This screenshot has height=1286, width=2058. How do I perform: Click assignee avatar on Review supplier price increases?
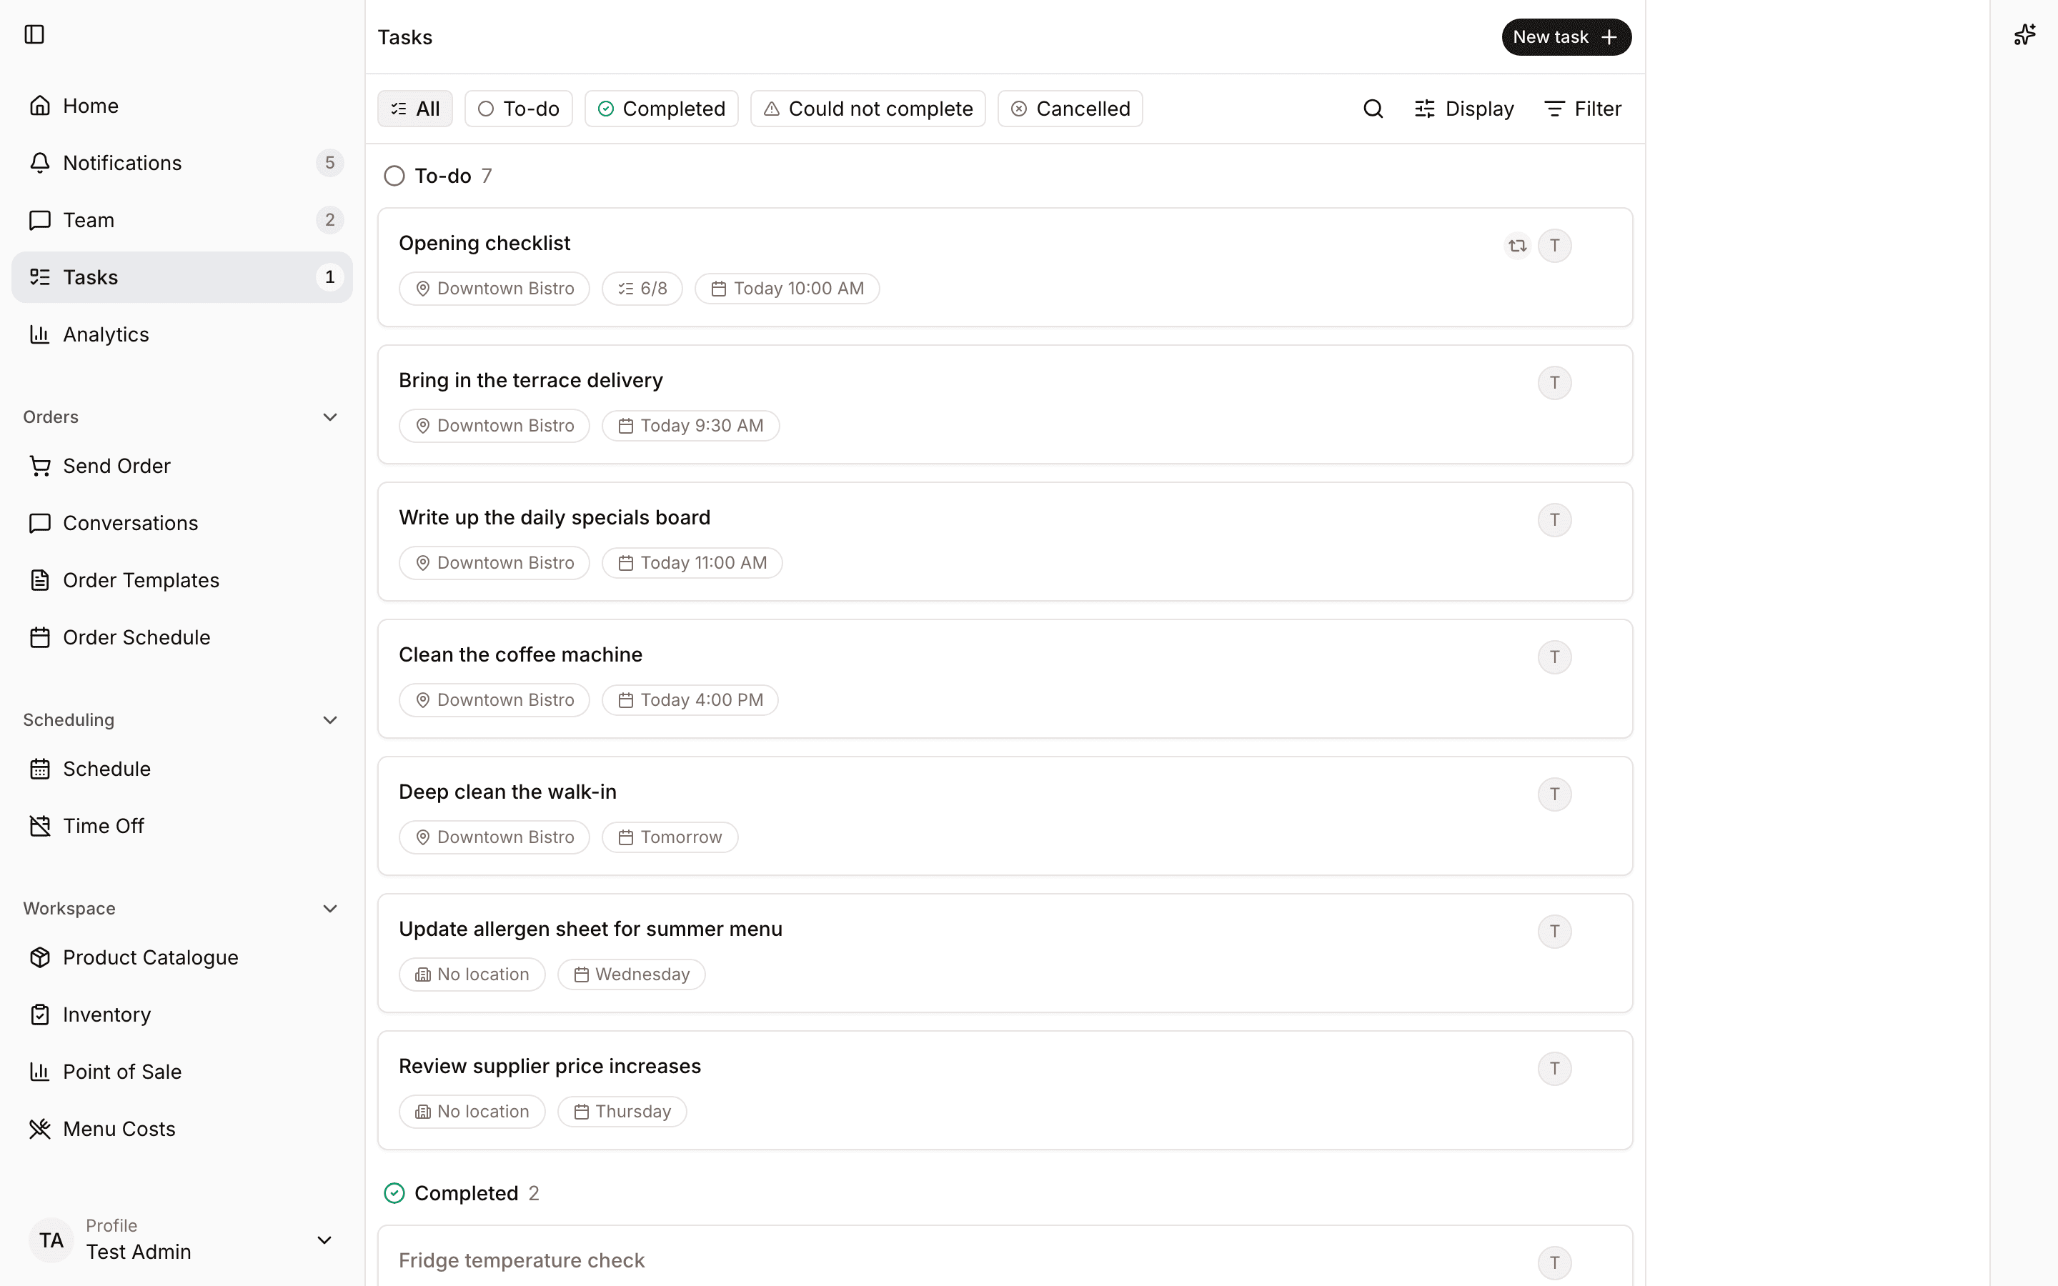1554,1068
